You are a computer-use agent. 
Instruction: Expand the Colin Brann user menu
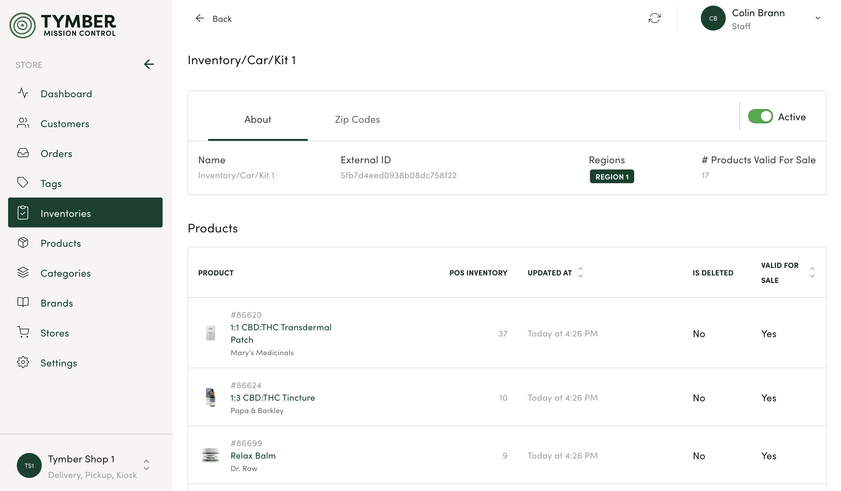click(817, 18)
